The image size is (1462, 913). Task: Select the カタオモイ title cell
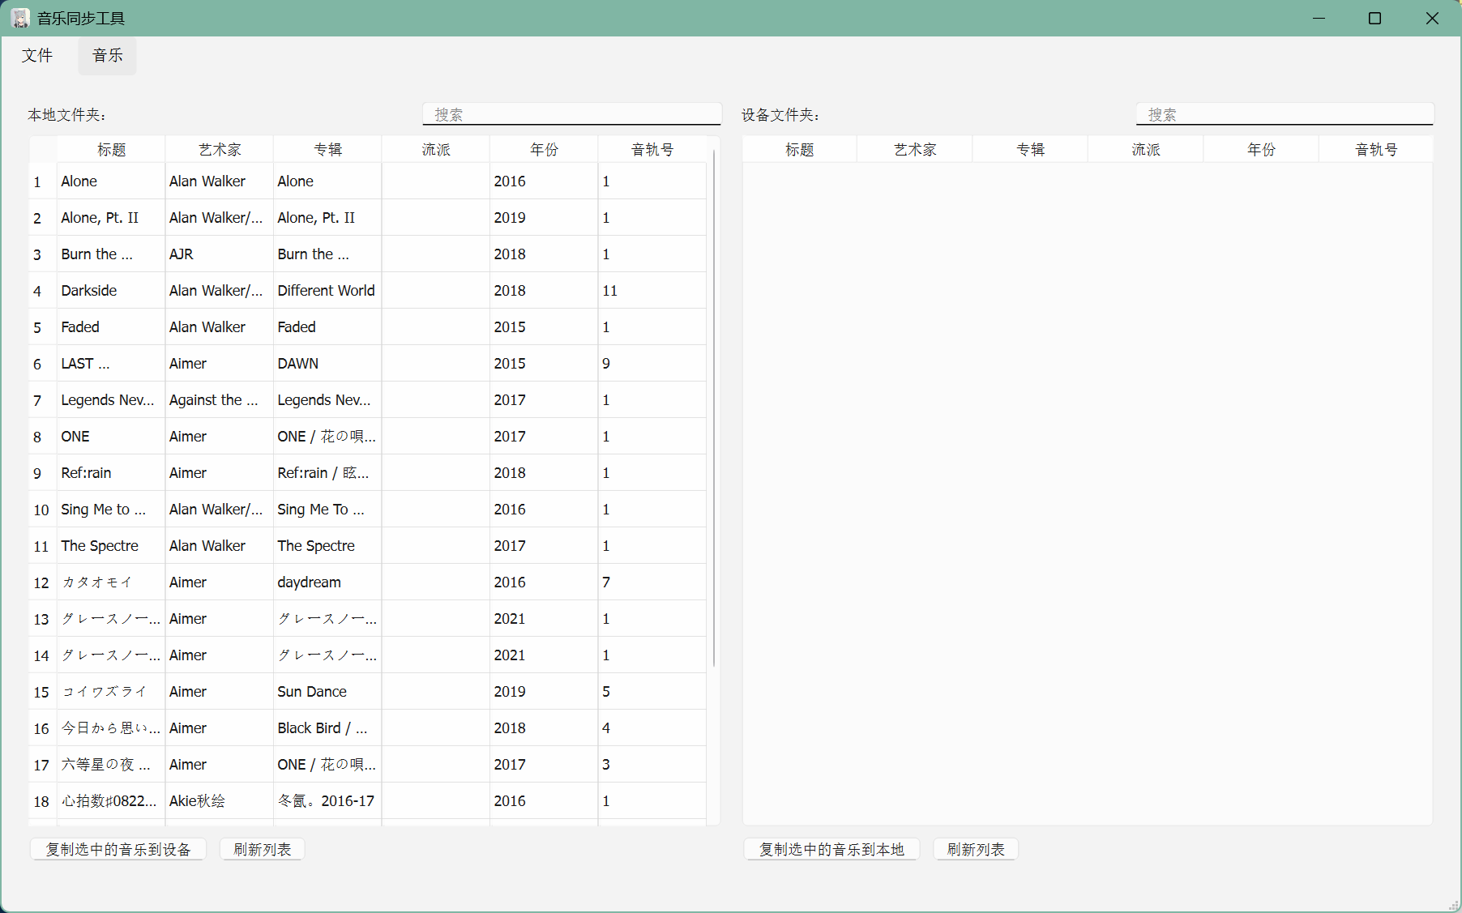111,582
